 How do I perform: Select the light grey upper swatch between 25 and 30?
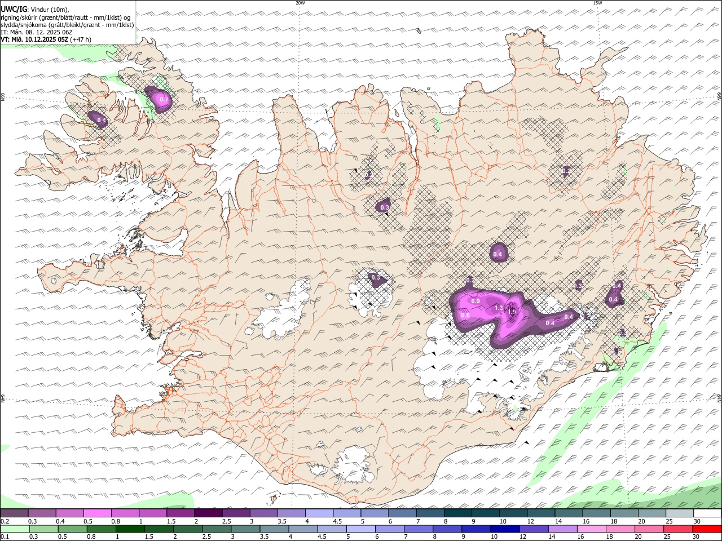(x=680, y=513)
